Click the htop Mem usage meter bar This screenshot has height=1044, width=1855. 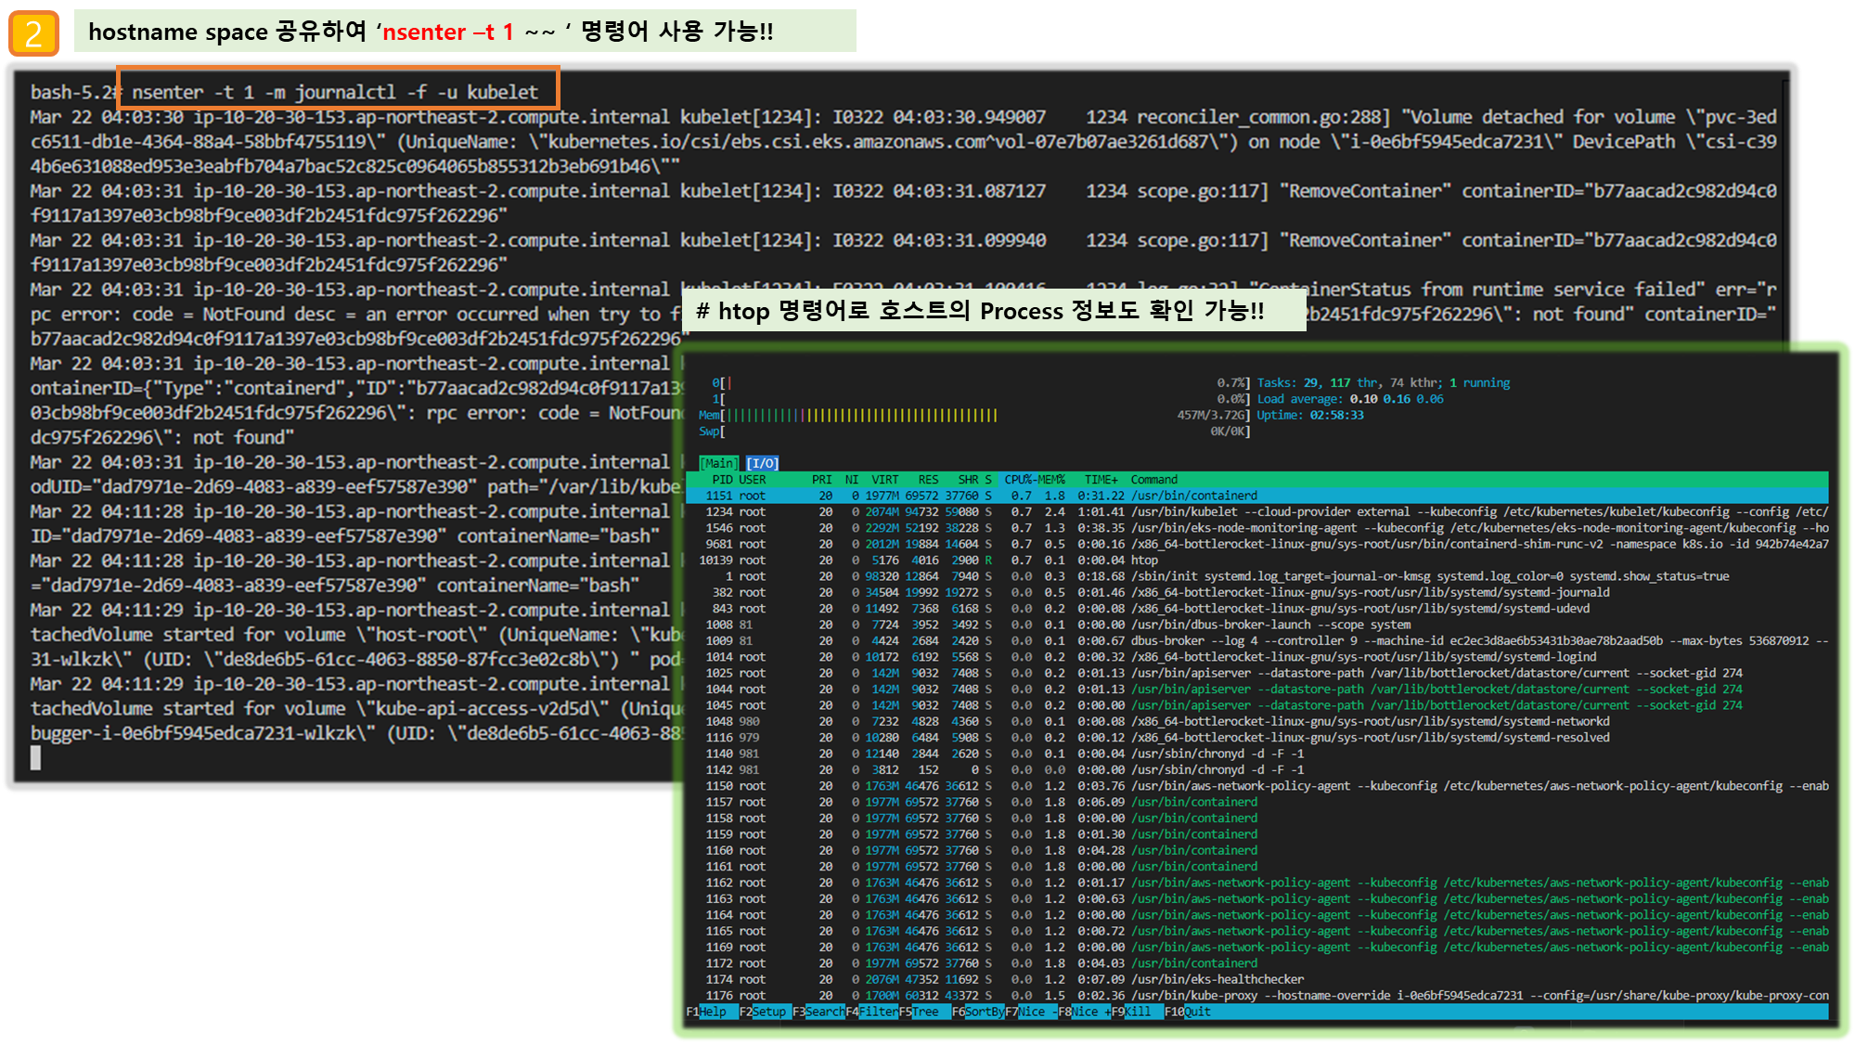coord(861,415)
